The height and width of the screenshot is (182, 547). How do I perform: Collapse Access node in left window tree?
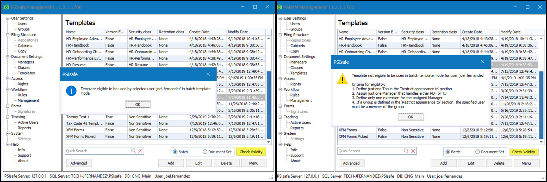coord(8,79)
